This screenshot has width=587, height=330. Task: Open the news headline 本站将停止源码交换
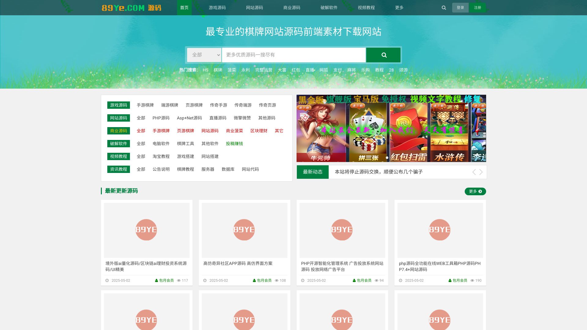pos(379,172)
